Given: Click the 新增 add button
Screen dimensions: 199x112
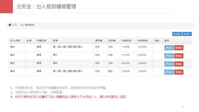Looking at the screenshot, I should 177,34.
